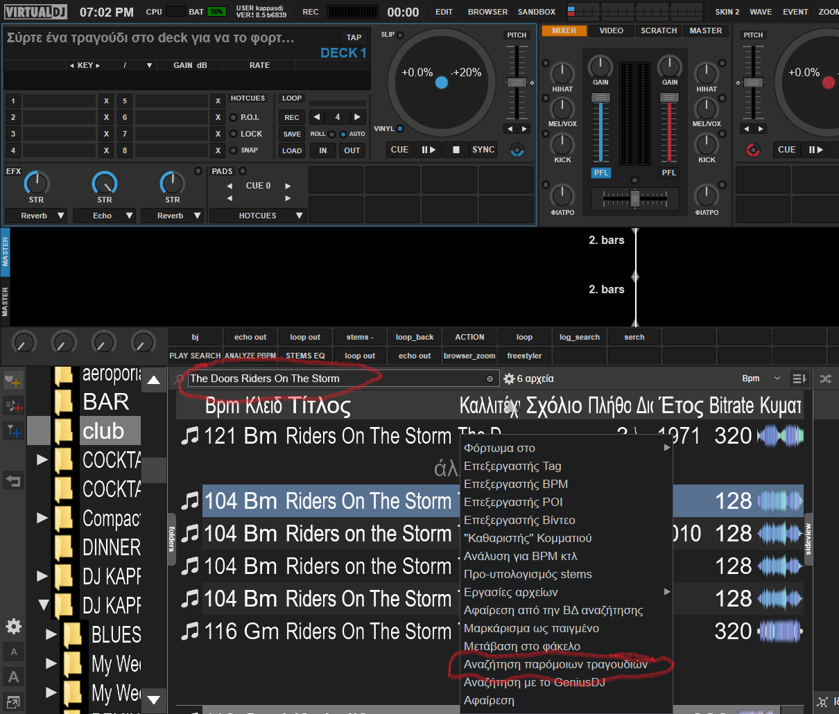Open the key dropdown arrow next to KEY
This screenshot has height=714, width=839.
pyautogui.click(x=149, y=65)
